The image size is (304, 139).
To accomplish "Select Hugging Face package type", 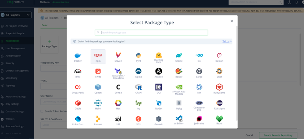I will (x=158, y=57).
